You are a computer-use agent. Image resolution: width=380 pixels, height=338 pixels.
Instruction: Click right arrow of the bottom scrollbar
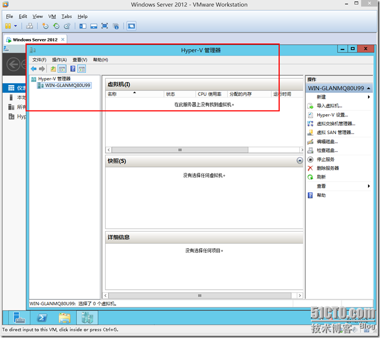[300, 295]
